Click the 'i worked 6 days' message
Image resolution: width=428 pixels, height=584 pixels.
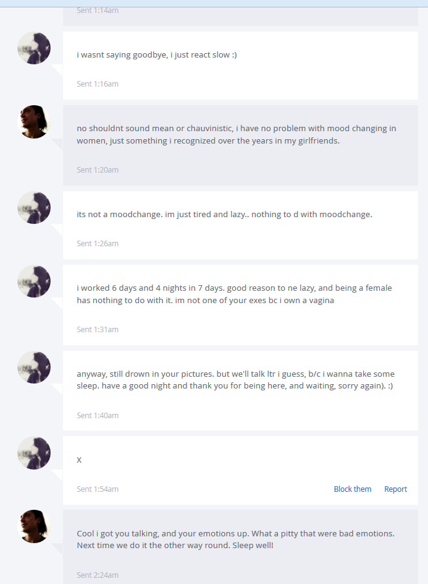point(234,294)
